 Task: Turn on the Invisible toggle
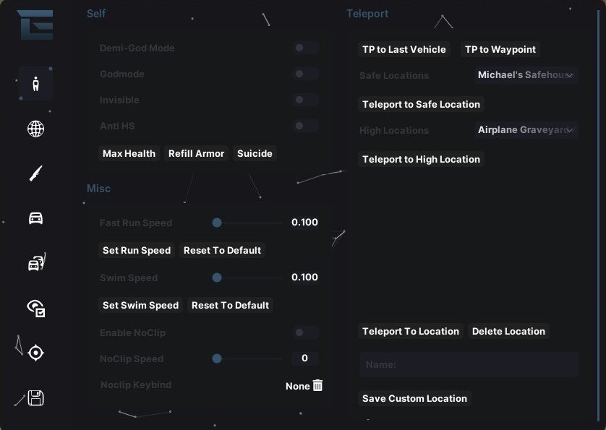(305, 100)
